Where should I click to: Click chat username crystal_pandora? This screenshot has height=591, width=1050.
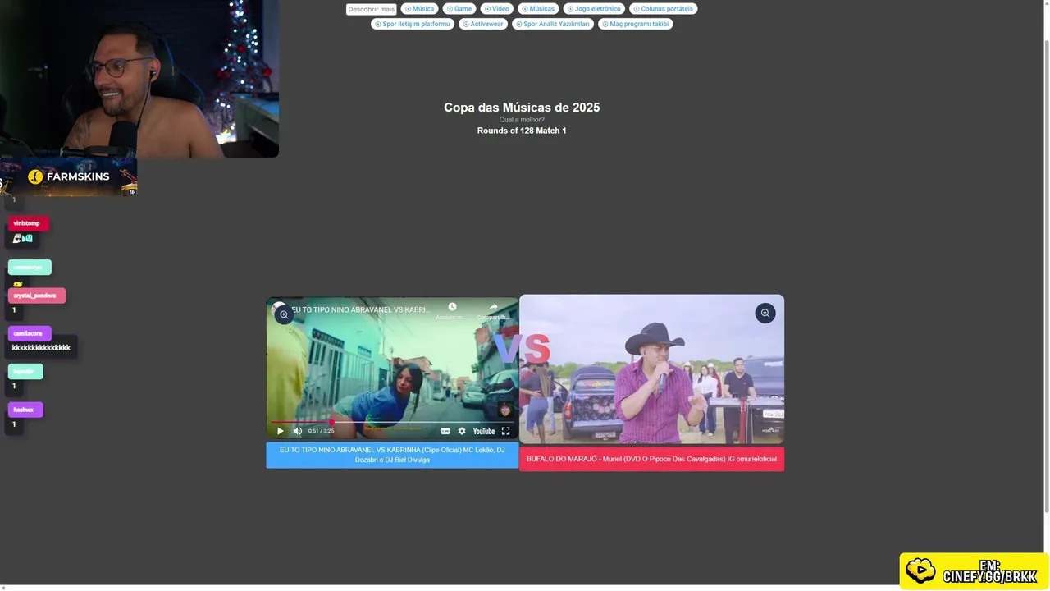pyautogui.click(x=35, y=295)
